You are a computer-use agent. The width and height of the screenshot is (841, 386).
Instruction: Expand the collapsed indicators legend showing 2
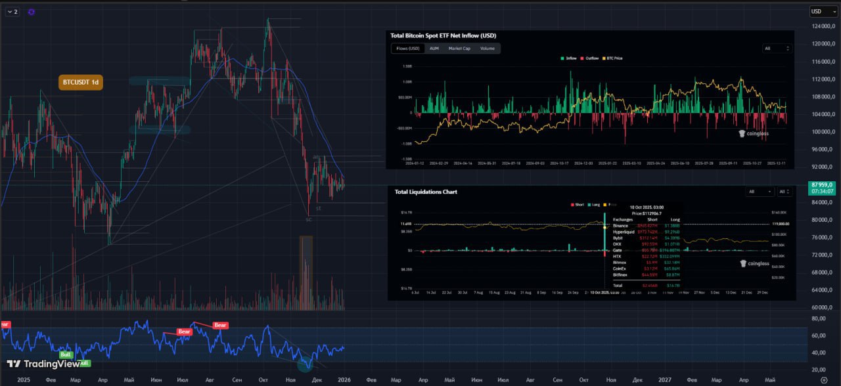click(x=12, y=12)
